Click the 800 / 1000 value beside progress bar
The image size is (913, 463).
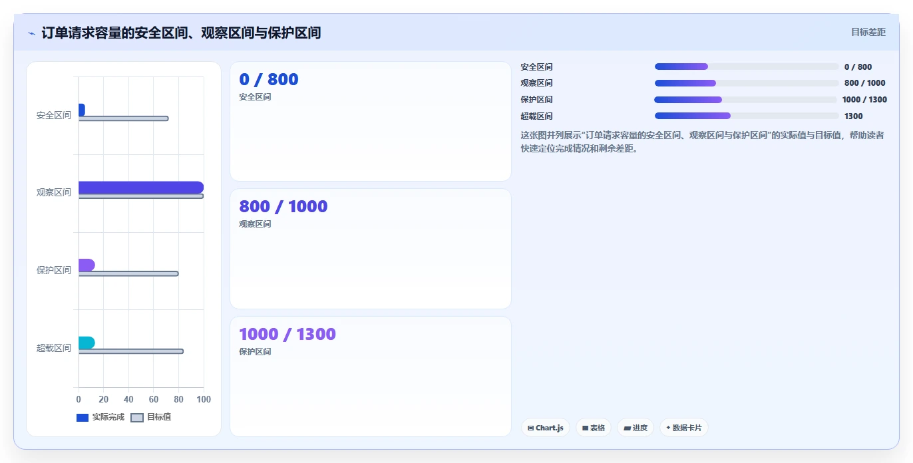(x=865, y=83)
